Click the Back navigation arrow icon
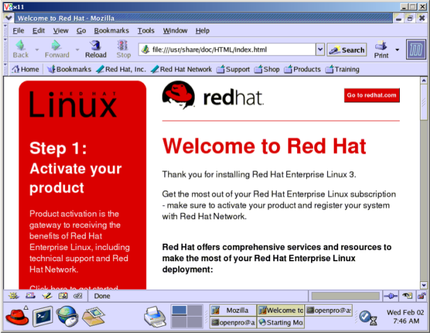The height and width of the screenshot is (333, 430). [20, 46]
